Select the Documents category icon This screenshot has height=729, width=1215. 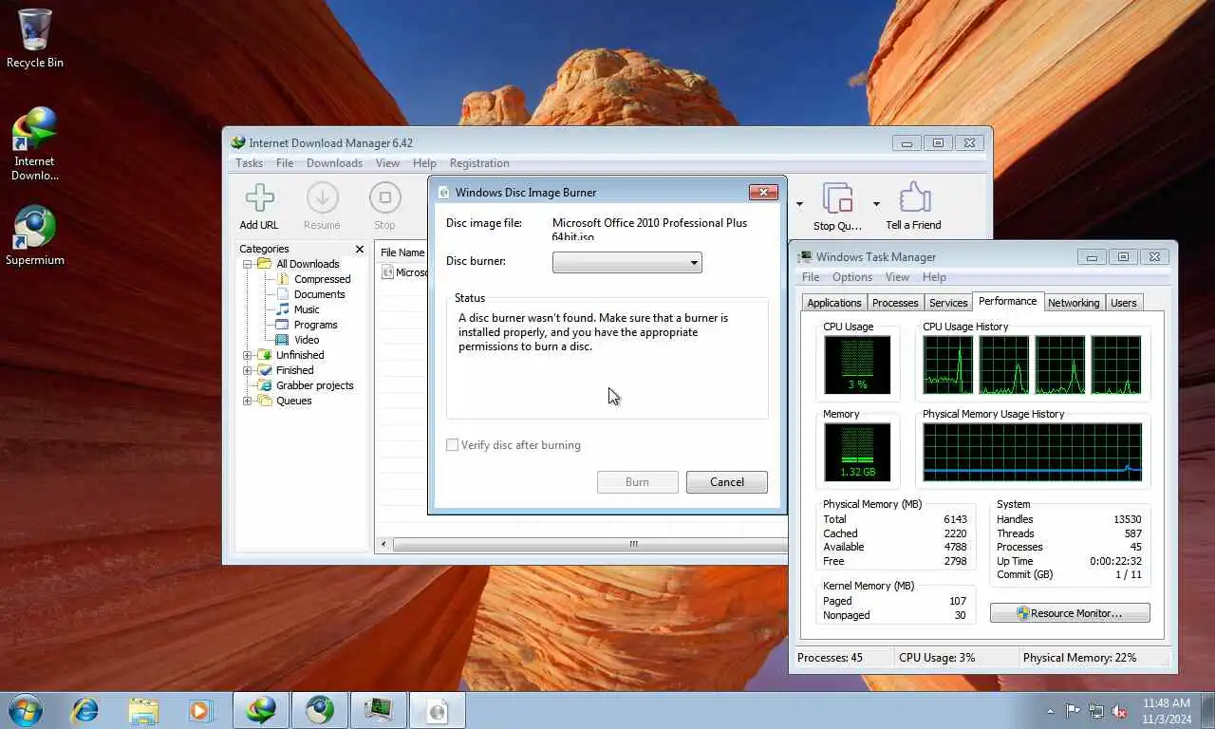(x=283, y=294)
